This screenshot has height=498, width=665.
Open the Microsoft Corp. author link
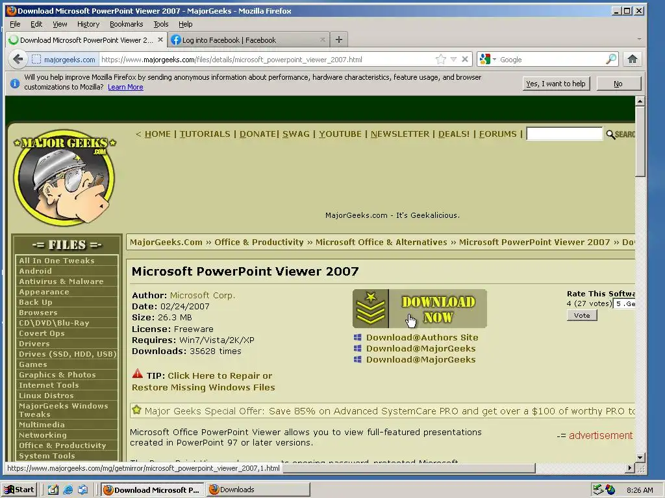(203, 296)
